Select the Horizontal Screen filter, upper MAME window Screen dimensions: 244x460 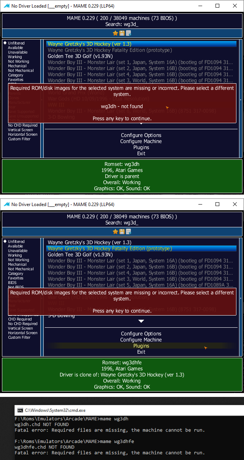(x=23, y=134)
